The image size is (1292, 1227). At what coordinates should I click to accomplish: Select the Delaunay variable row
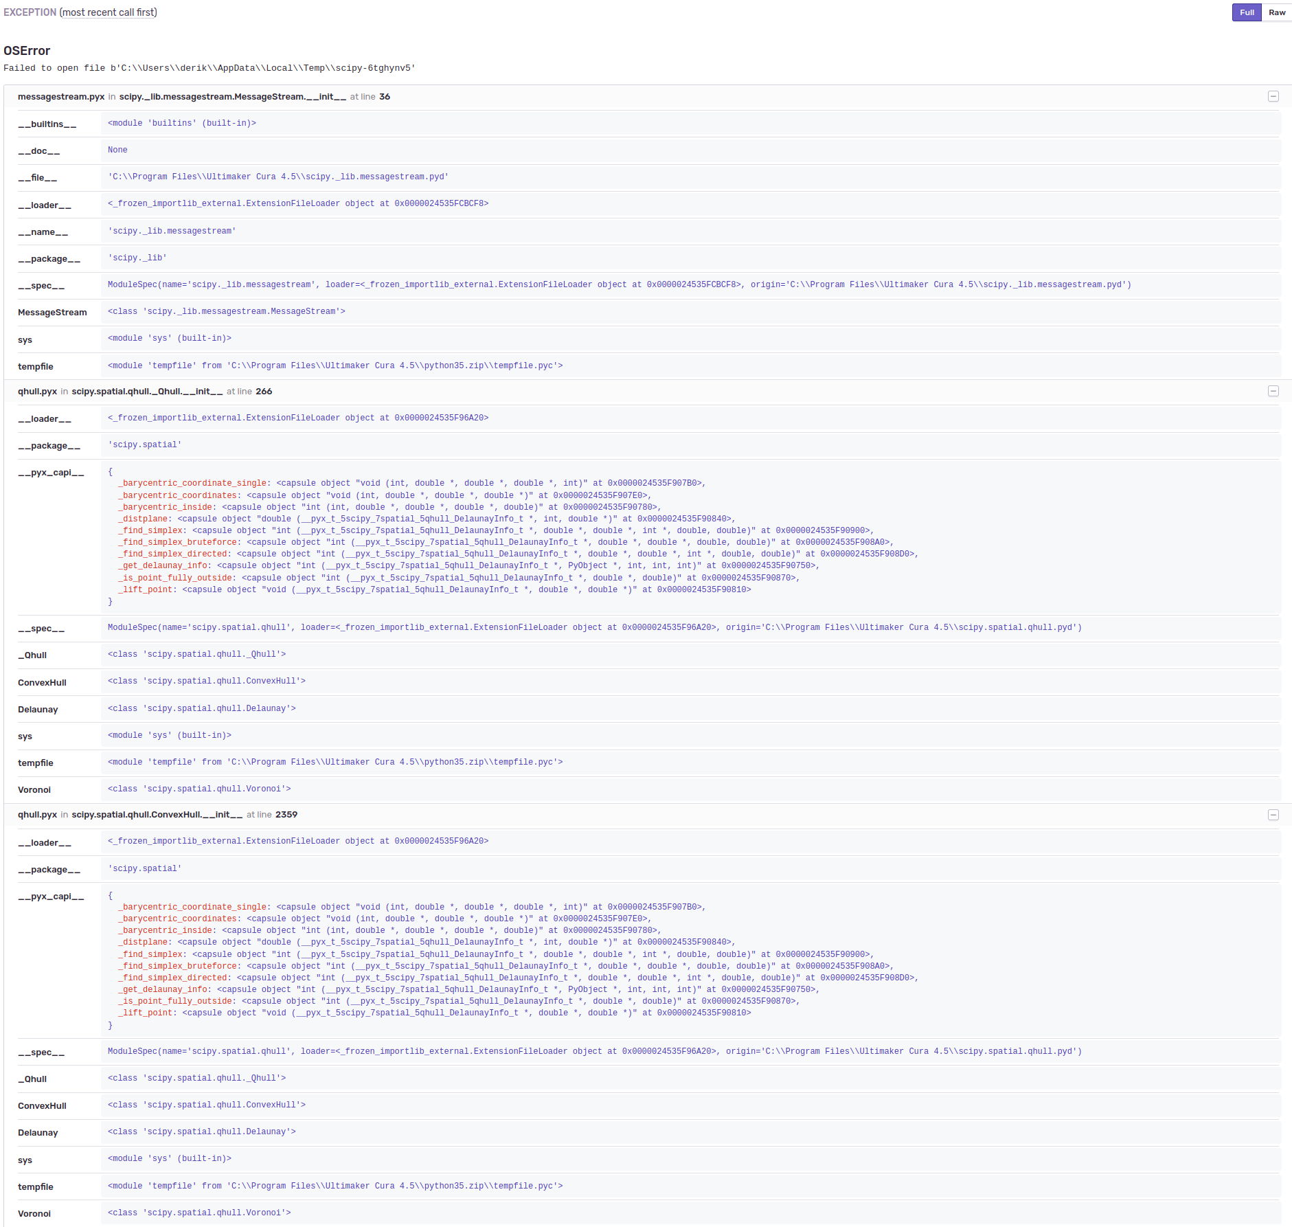pos(38,709)
